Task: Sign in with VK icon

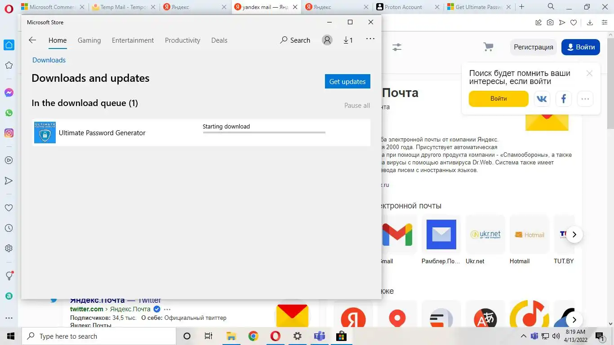Action: point(542,99)
